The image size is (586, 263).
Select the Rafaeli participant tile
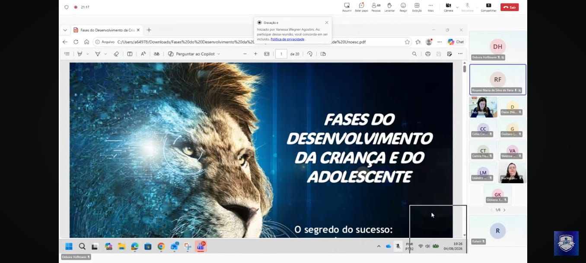pos(498,231)
